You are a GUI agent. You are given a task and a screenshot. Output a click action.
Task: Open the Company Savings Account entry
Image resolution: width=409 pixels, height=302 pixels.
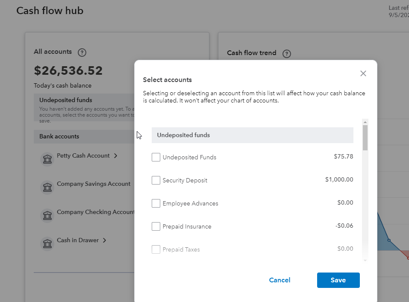(x=94, y=184)
